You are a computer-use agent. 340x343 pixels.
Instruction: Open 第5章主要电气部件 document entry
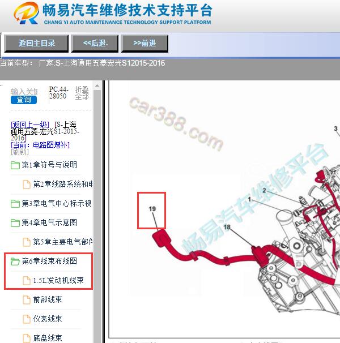coord(63,242)
